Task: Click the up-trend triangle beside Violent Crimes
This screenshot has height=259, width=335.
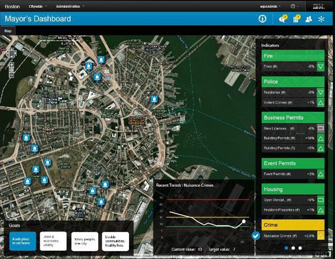Action: pyautogui.click(x=320, y=102)
